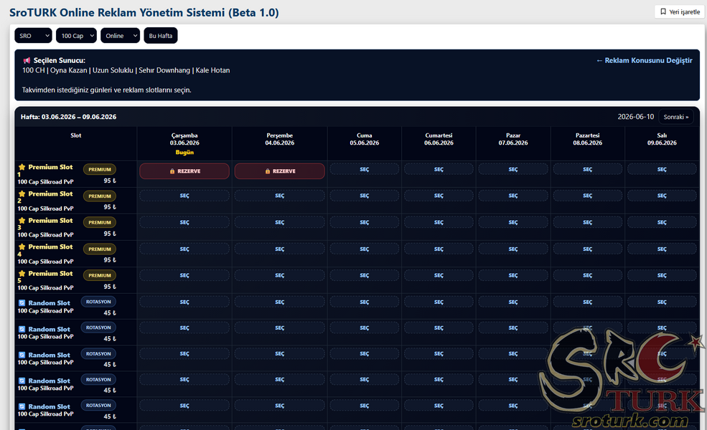Click the PREMIUM badge of Premium Slot 1
The height and width of the screenshot is (430, 707).
tap(100, 169)
